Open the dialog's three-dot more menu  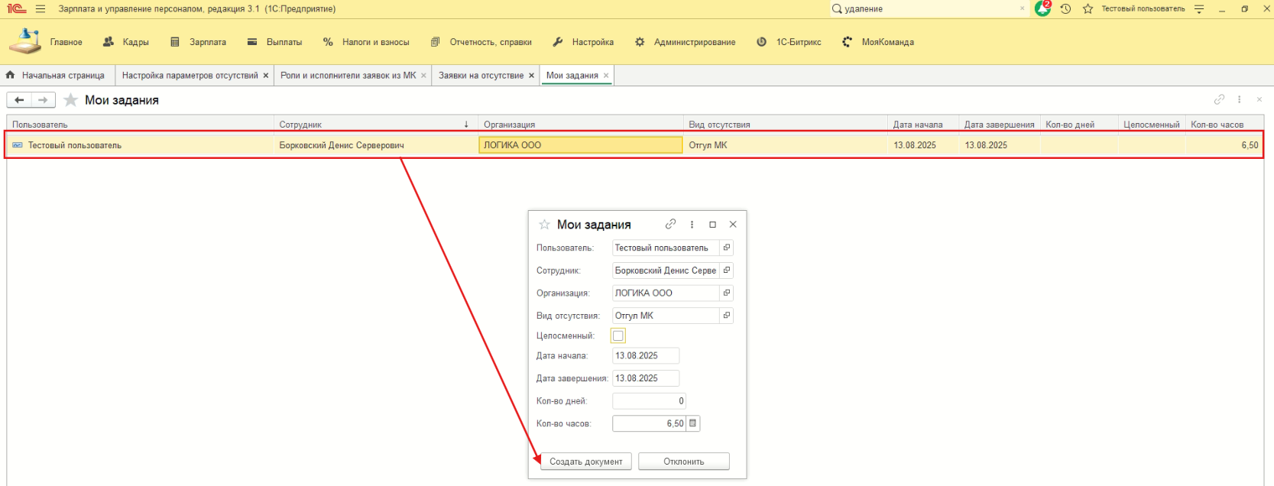tap(692, 225)
